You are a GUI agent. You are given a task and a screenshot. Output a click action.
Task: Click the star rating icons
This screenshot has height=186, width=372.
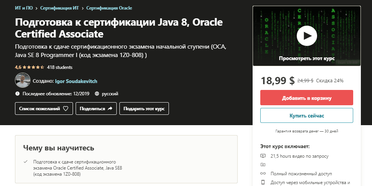point(33,67)
